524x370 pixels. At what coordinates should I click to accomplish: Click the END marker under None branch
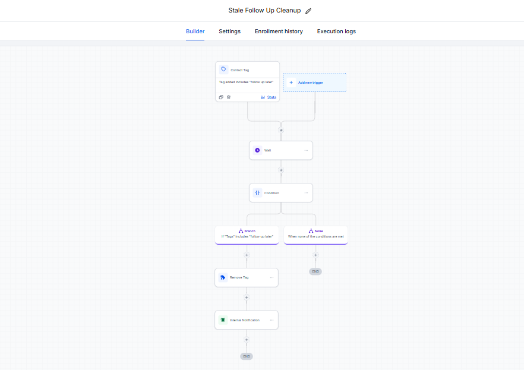pos(315,271)
